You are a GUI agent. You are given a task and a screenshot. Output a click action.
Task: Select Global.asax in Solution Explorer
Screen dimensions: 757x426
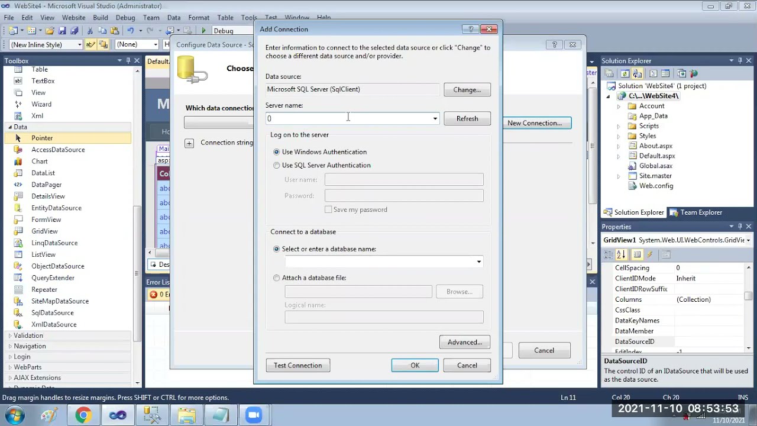coord(655,166)
